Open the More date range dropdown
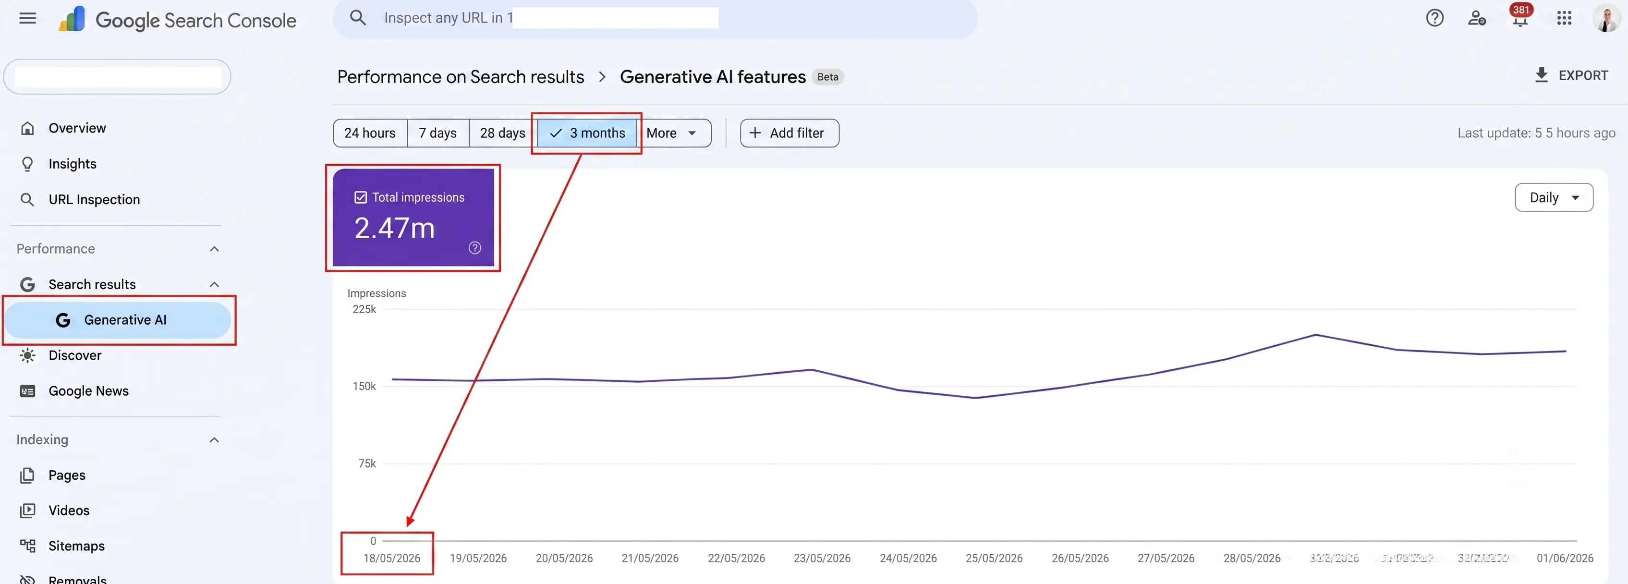 coord(674,134)
